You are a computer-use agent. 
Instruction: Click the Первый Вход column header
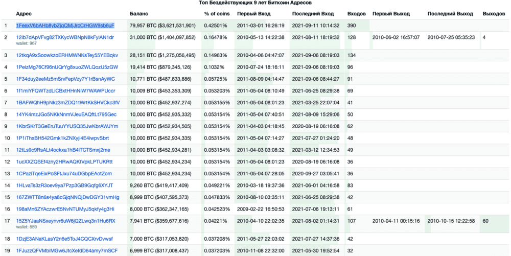(254, 14)
